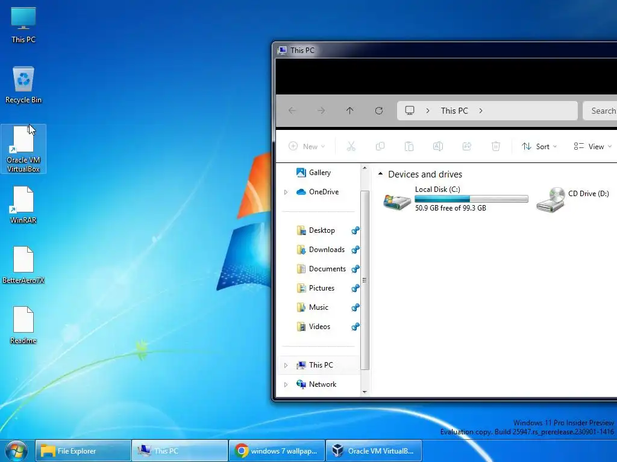Click the 50.9 GB free of 99.3 GB text
Screen dimensions: 617x462
(x=451, y=208)
